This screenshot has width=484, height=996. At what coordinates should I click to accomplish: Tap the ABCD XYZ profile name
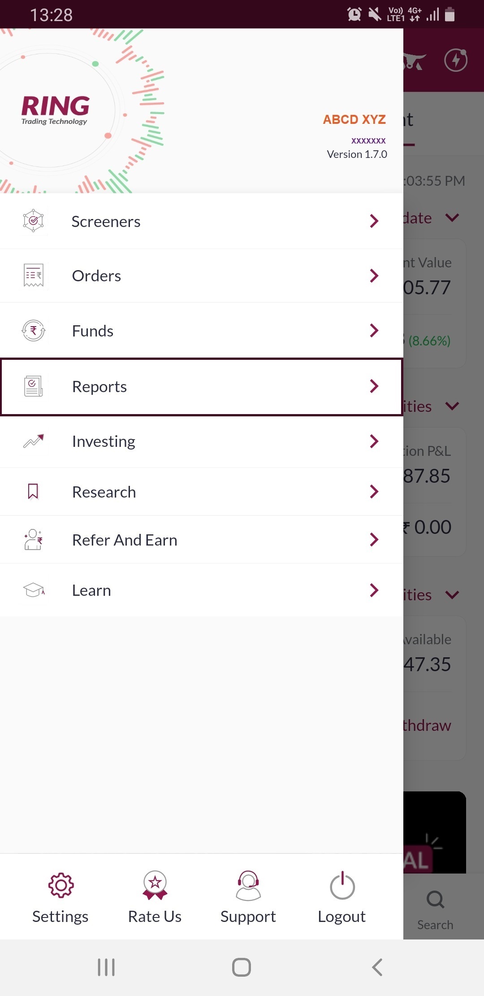(x=354, y=120)
